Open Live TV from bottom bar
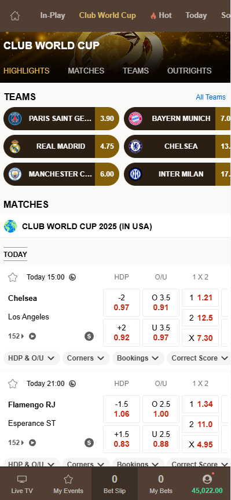This screenshot has width=231, height=500. 22,484
